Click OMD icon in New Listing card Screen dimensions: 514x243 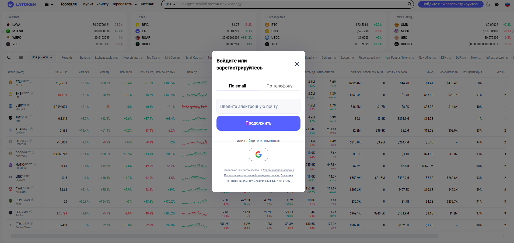397,25
